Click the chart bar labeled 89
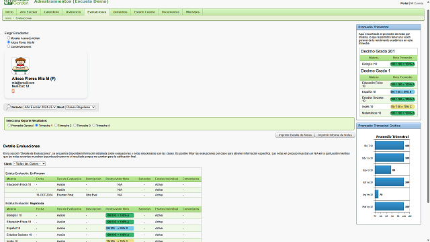Image resolution: width=430 pixels, height=242 pixels. 383,170
